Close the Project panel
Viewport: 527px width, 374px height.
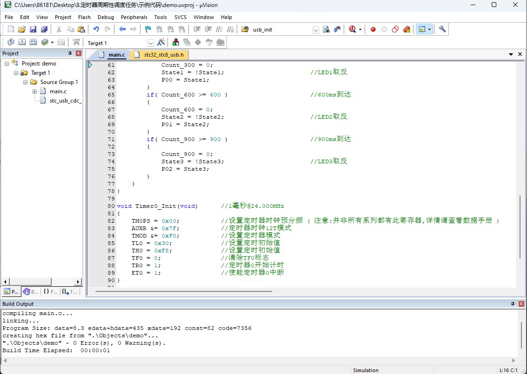(78, 53)
